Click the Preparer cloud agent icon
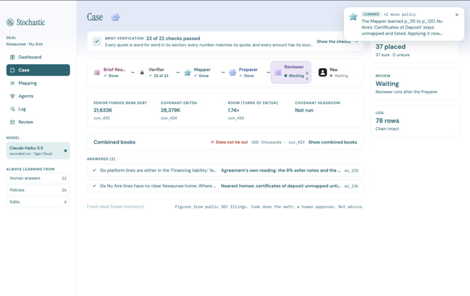Viewport: 470px width, 296px height. coord(232,72)
